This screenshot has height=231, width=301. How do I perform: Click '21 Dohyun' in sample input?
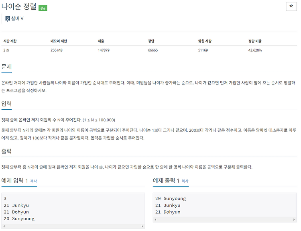click(x=16, y=212)
